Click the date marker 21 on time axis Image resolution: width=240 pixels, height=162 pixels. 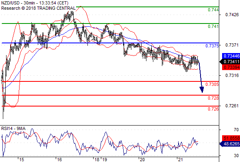[x=180, y=160]
